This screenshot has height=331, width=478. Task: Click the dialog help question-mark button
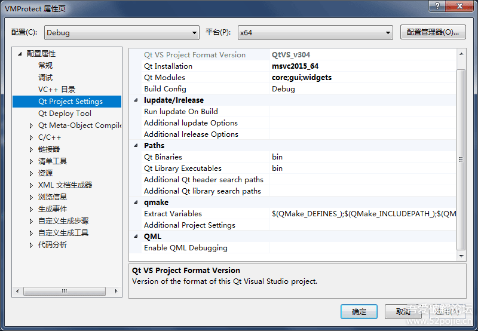tap(437, 6)
